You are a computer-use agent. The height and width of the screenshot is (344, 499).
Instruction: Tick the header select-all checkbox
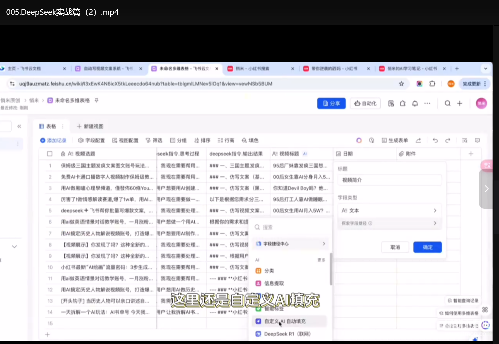[50, 154]
